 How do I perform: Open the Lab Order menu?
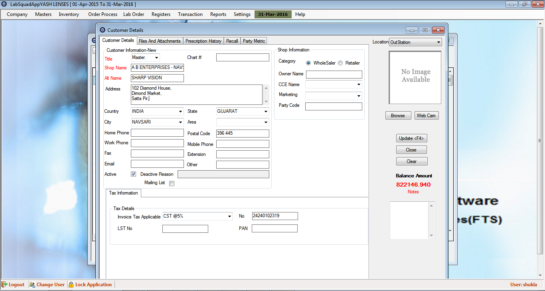tap(134, 14)
